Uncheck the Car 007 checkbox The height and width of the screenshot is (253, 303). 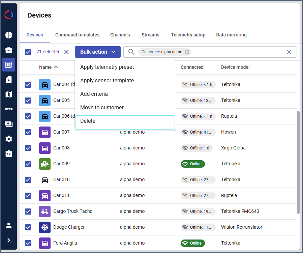click(28, 132)
